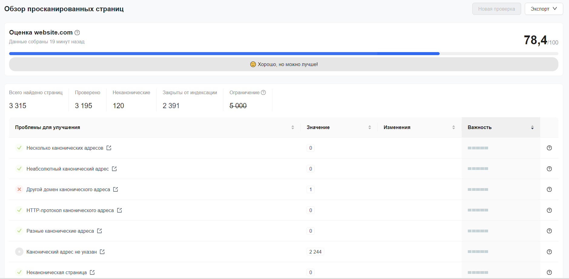Sort table by Значение column
Viewport: 569px width, 279px height.
coord(370,127)
